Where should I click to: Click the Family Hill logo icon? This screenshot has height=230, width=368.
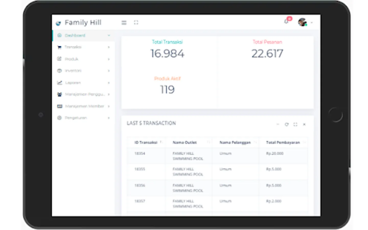click(59, 23)
